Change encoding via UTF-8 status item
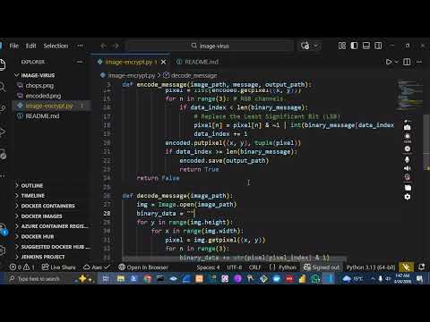 coord(234,267)
